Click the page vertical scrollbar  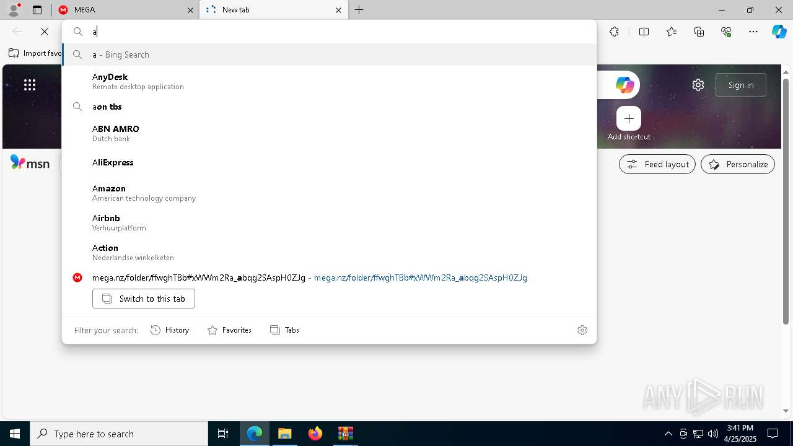[786, 201]
